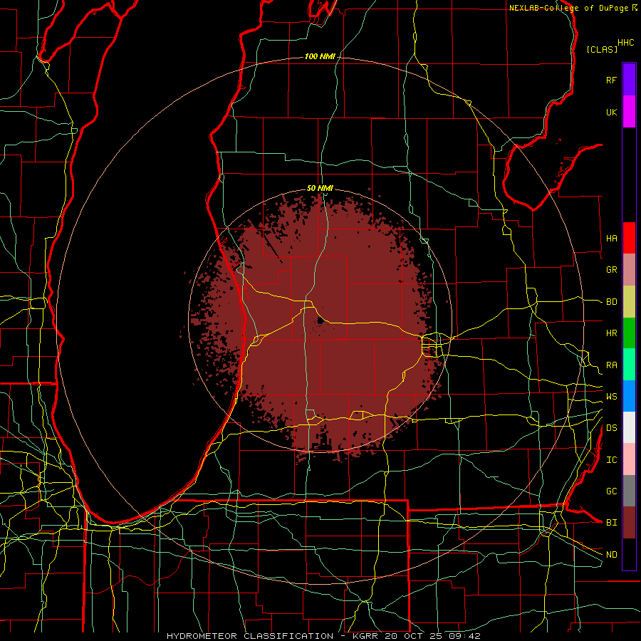Click the Hydrometeor Classification KGRR caption

[x=323, y=636]
